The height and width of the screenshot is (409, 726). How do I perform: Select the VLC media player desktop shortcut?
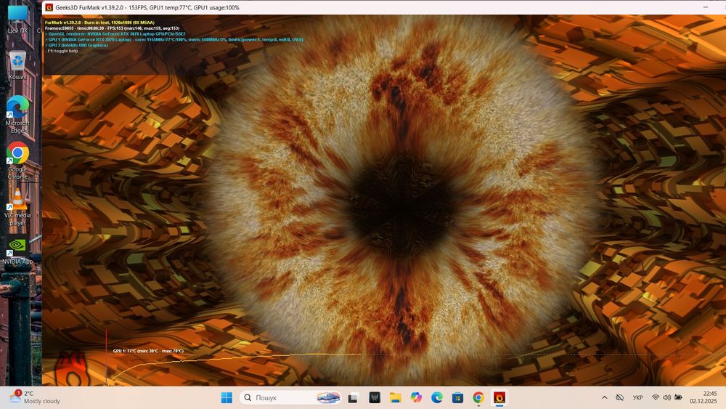(x=17, y=207)
